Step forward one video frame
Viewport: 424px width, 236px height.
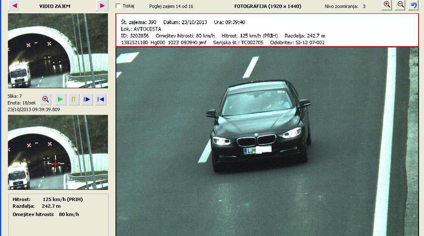point(87,99)
